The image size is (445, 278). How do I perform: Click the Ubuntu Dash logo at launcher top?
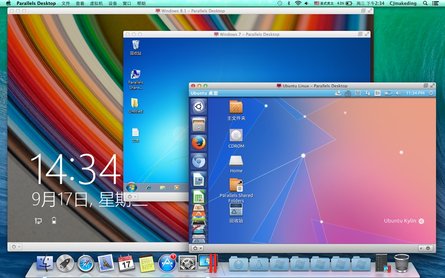(x=198, y=106)
